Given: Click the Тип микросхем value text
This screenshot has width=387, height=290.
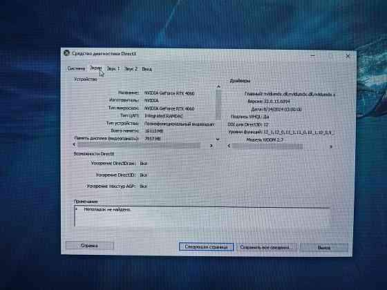Looking at the screenshot, I should pos(169,108).
